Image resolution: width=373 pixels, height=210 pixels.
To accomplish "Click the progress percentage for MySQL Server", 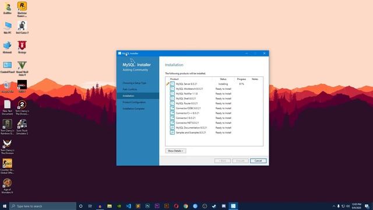I will 241,84.
